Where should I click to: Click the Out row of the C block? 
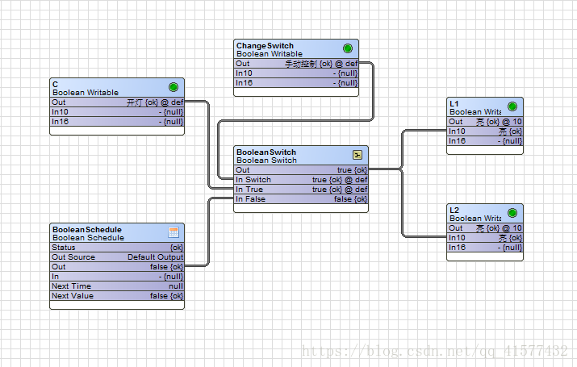pyautogui.click(x=117, y=102)
